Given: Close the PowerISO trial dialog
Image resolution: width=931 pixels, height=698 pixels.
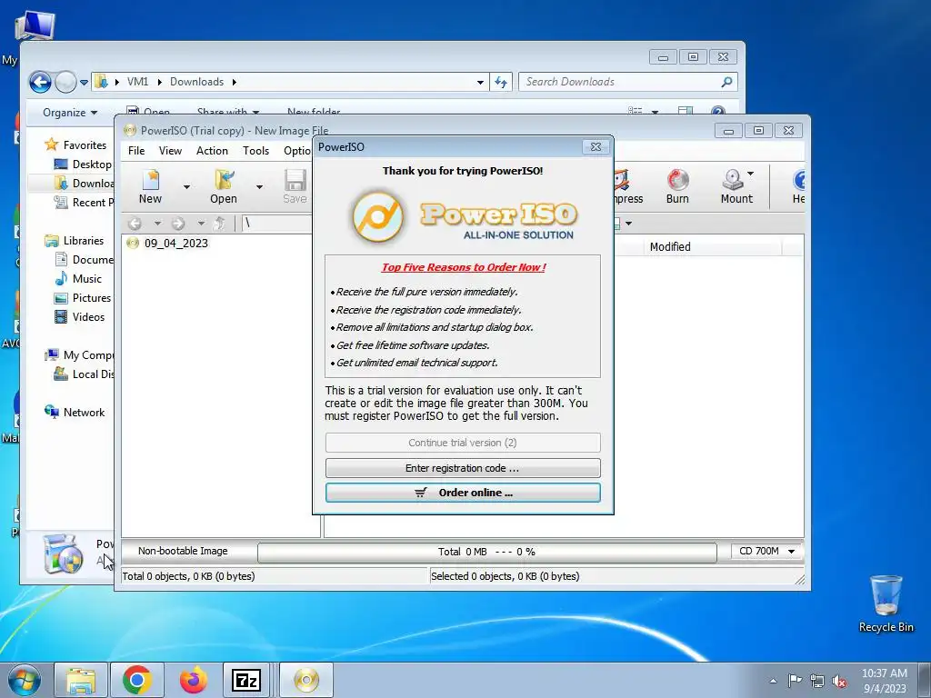Looking at the screenshot, I should (x=596, y=146).
